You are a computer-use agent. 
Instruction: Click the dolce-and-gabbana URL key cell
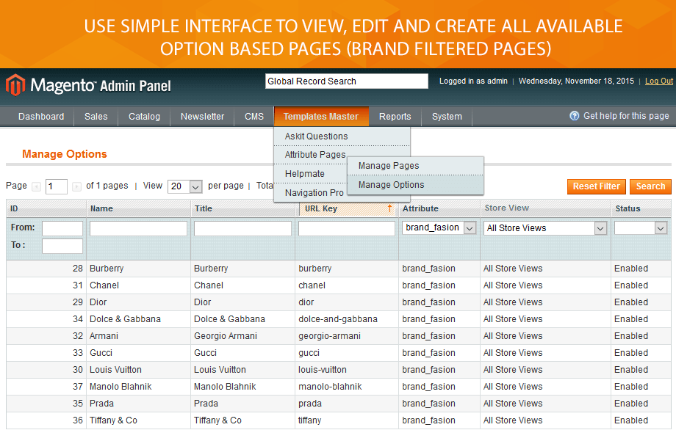pyautogui.click(x=347, y=319)
